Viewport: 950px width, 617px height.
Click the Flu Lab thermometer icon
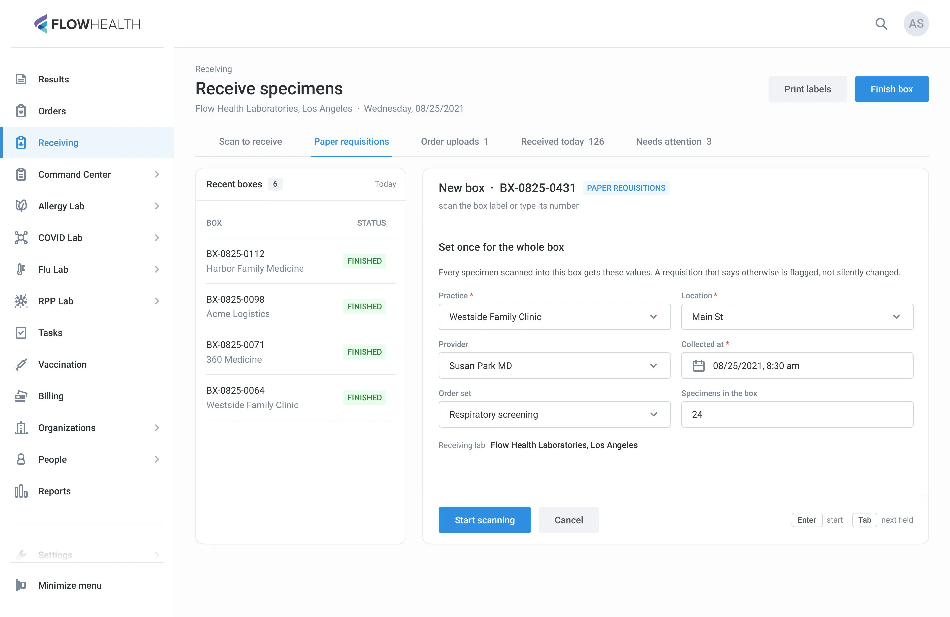21,269
